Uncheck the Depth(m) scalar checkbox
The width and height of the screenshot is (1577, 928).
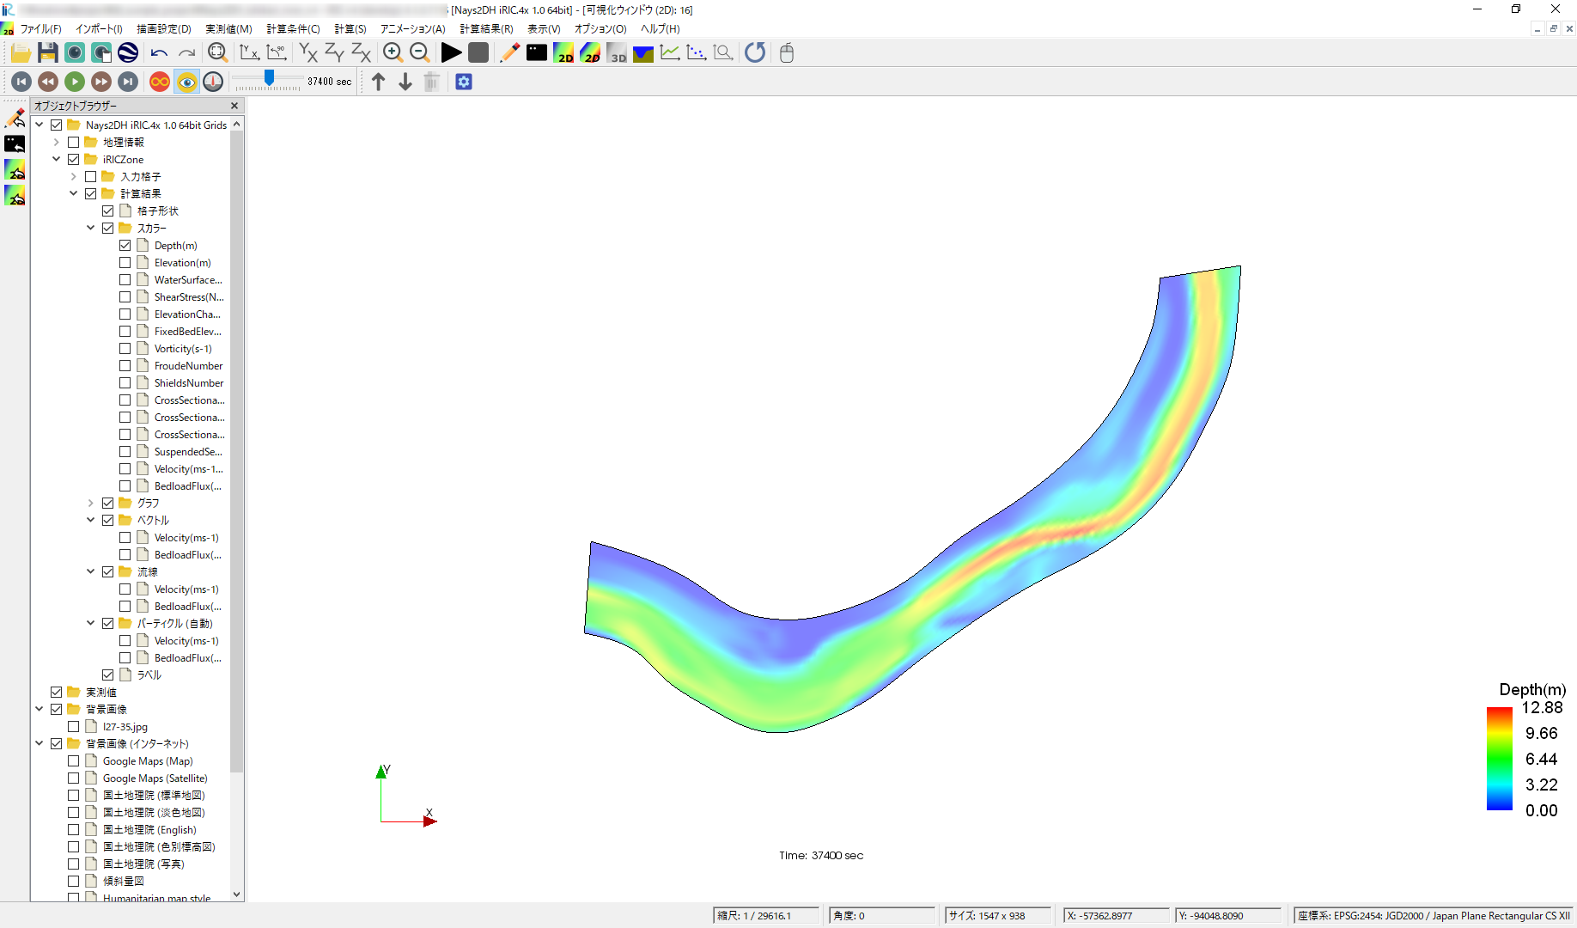tap(125, 246)
